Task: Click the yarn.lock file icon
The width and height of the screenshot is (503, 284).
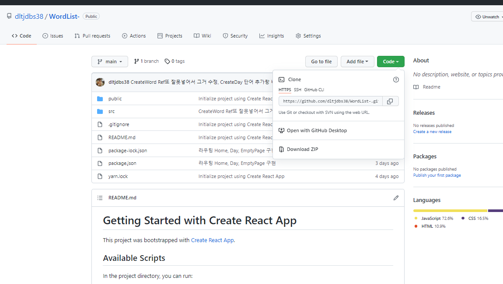Action: 100,176
